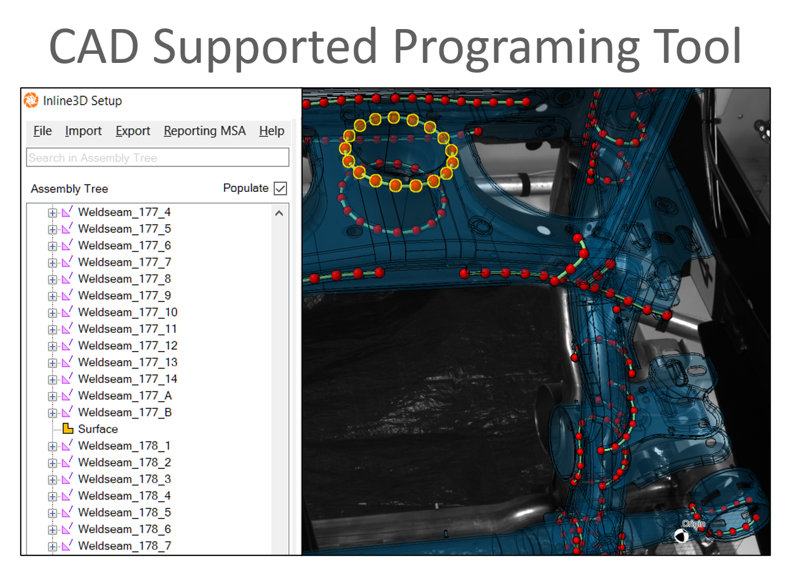Expand the Weldseam_178_1 tree node
The height and width of the screenshot is (567, 788).
click(53, 447)
